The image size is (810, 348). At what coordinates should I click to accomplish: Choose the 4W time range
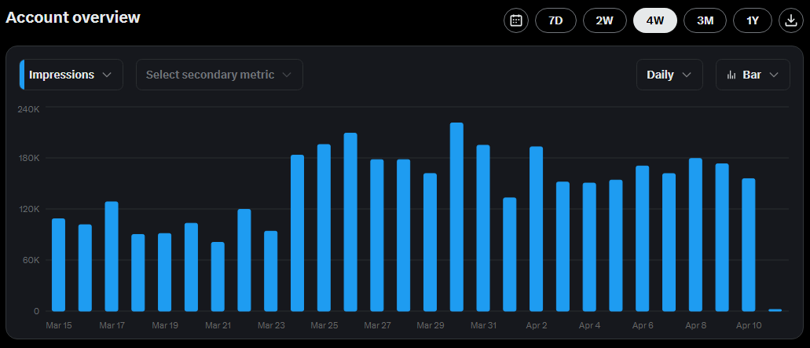point(654,20)
